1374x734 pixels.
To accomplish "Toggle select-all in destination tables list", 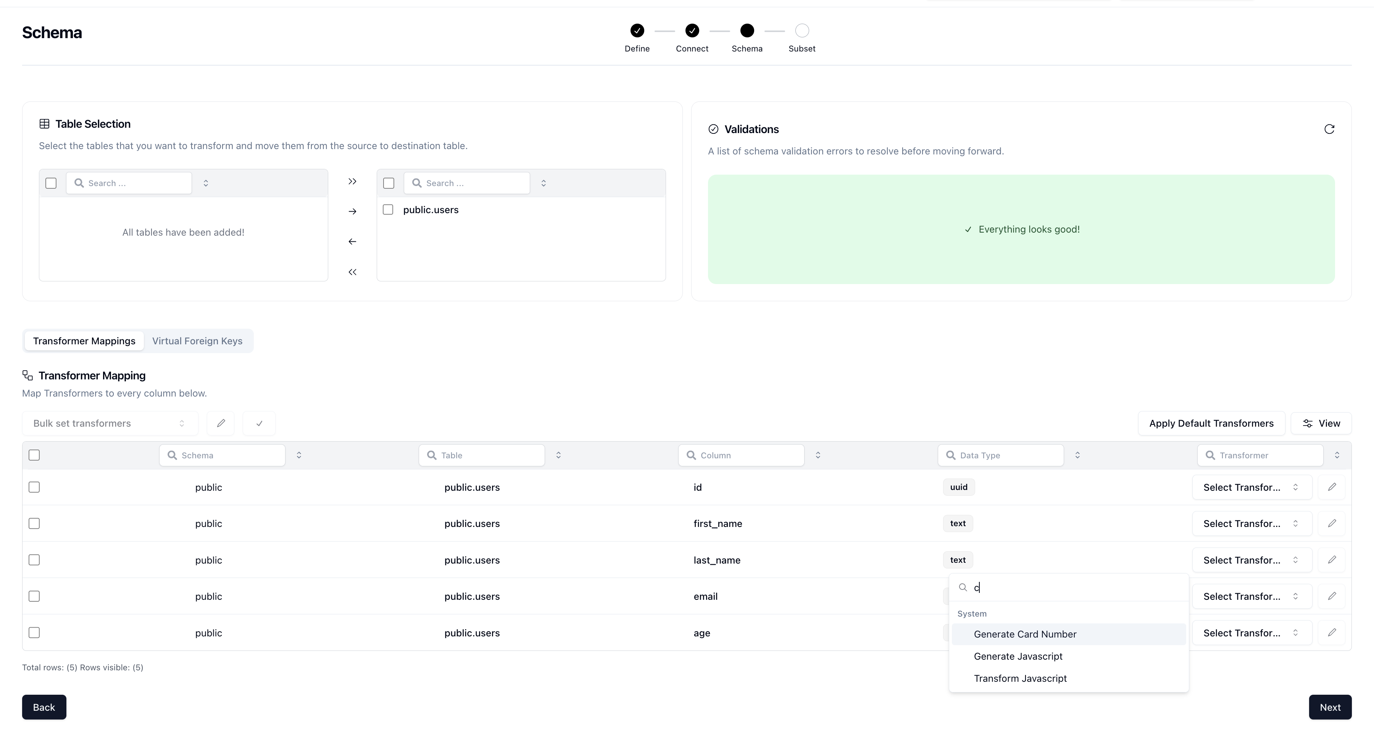I will point(389,183).
